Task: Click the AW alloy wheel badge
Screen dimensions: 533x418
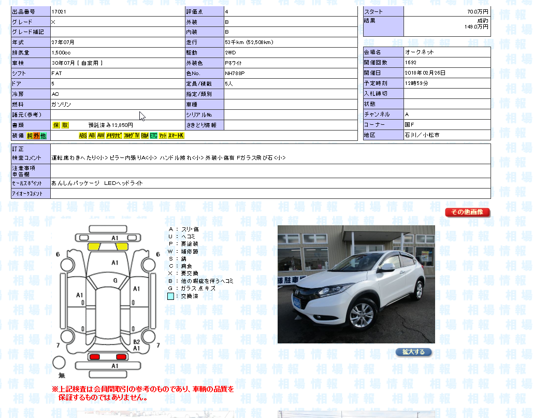Action: coord(100,136)
